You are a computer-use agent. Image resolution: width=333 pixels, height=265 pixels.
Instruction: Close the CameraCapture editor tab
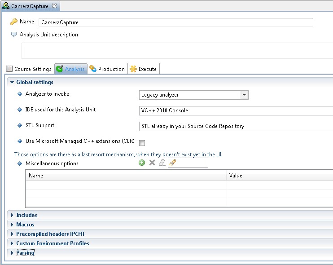54,6
